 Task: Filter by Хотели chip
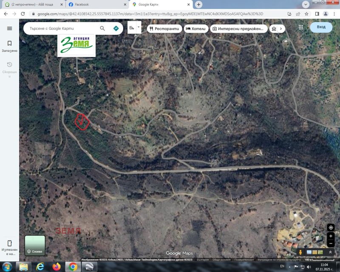point(195,28)
